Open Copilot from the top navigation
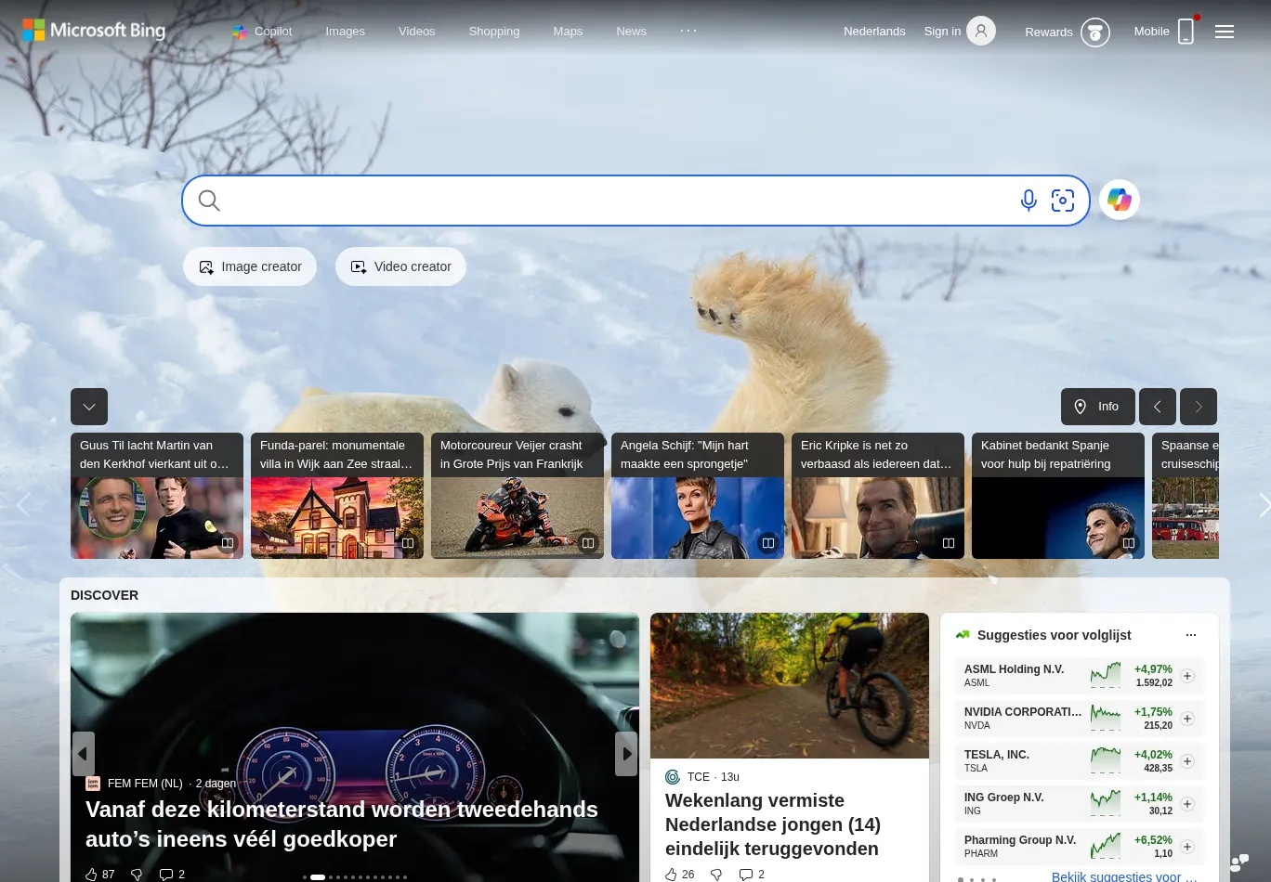1271x882 pixels. (x=262, y=32)
